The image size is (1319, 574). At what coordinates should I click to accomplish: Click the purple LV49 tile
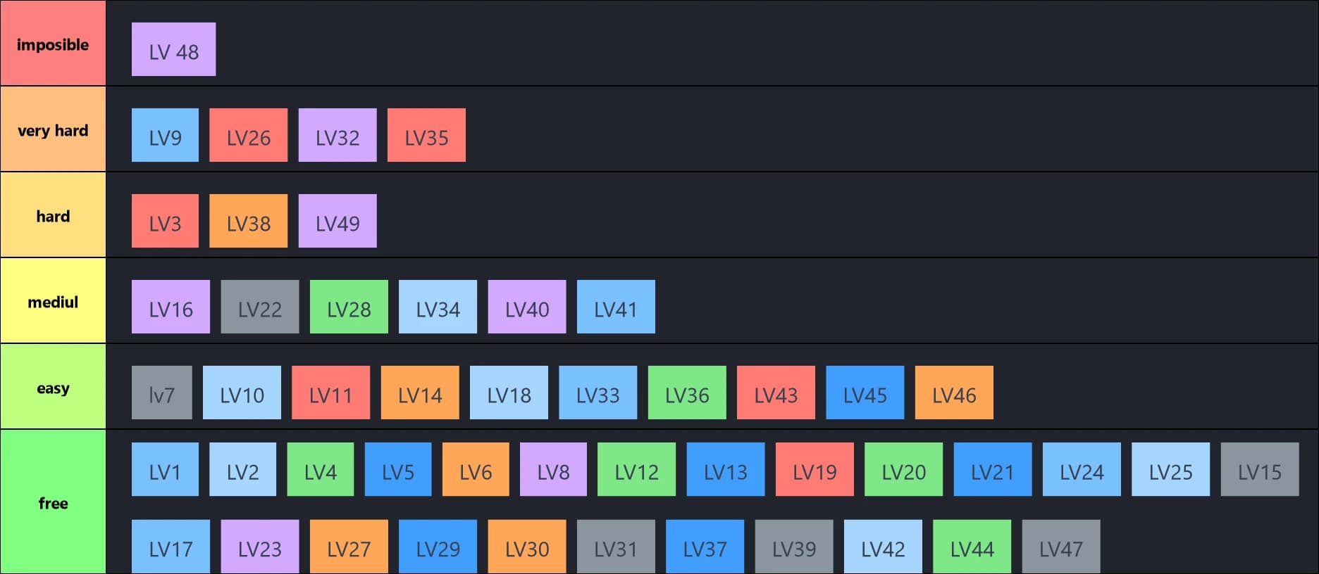[x=338, y=221]
